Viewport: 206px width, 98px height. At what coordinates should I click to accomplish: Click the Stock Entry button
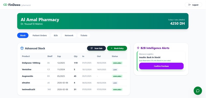[x=117, y=48]
